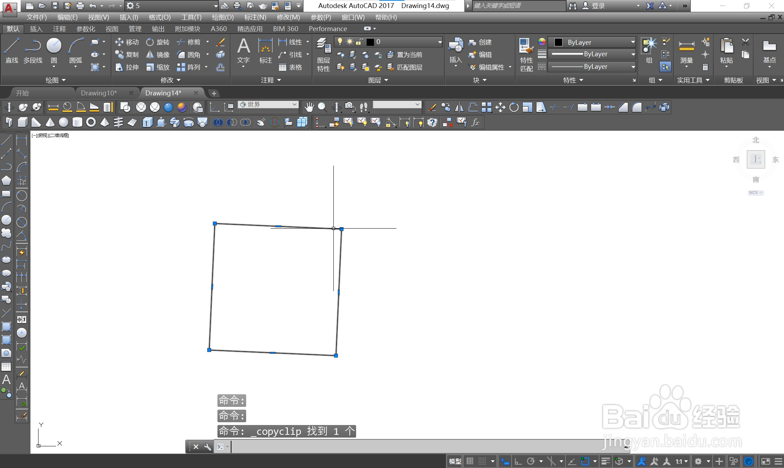Click the 镜像 (Mirror) tool
Image resolution: width=784 pixels, height=468 pixels.
[158, 55]
